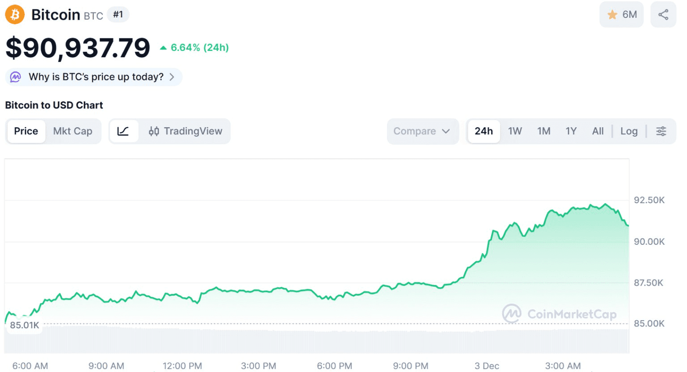Select the 24h time range tab
This screenshot has width=687, height=372.
[x=483, y=131]
